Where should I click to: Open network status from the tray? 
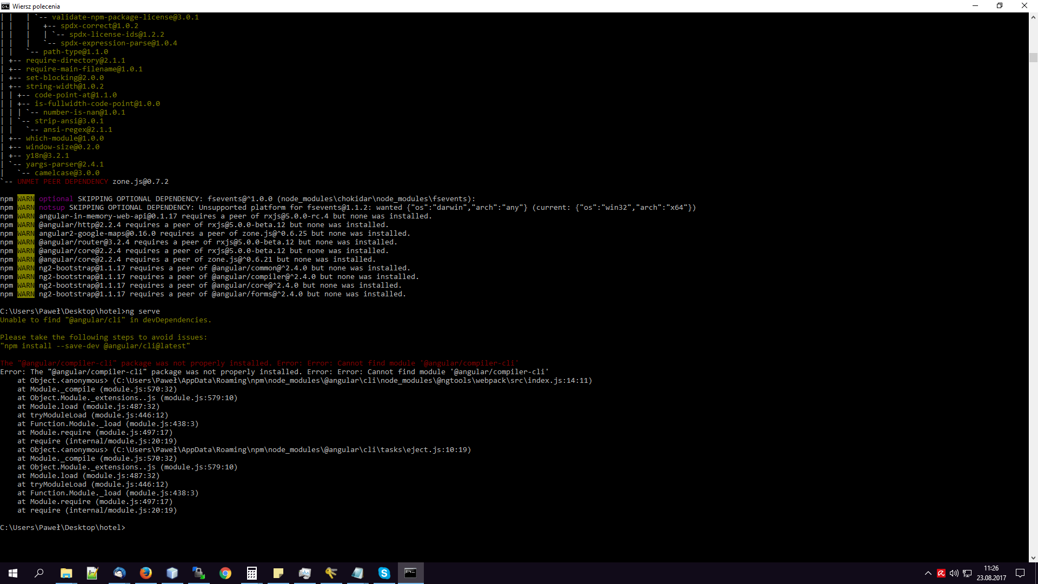pyautogui.click(x=967, y=573)
